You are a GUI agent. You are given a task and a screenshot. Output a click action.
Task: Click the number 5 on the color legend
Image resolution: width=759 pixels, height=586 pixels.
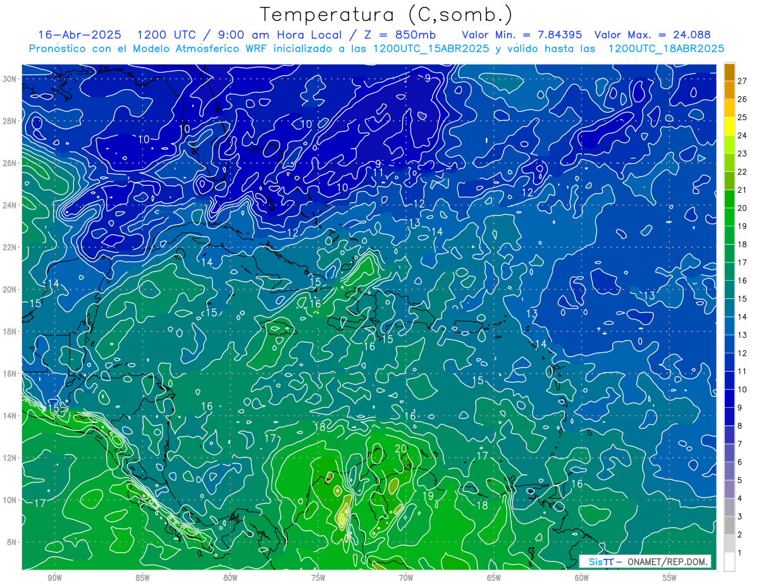[741, 480]
